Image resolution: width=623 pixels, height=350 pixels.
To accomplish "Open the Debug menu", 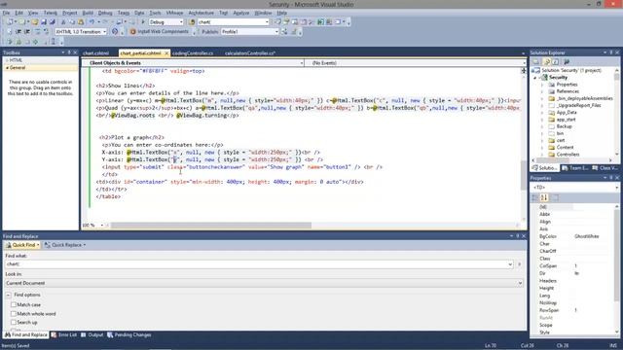I will pyautogui.click(x=105, y=13).
